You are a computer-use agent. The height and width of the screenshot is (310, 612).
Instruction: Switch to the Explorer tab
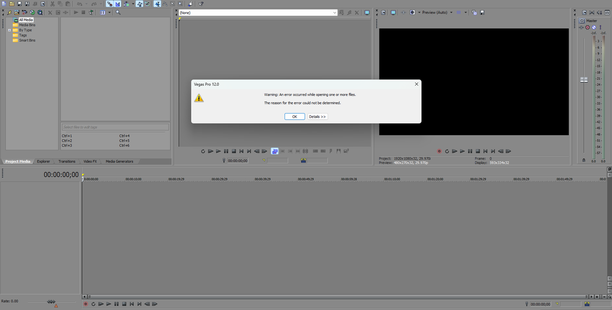(43, 162)
